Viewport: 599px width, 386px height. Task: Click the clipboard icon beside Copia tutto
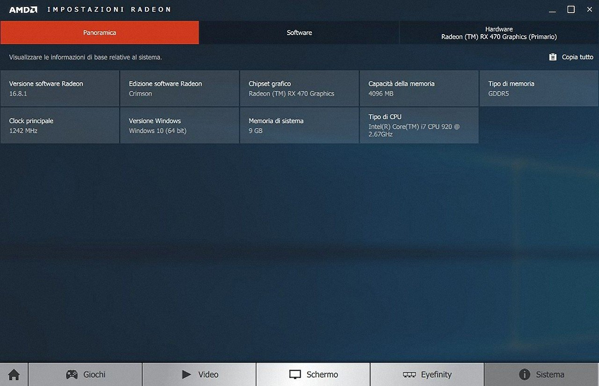coord(553,57)
